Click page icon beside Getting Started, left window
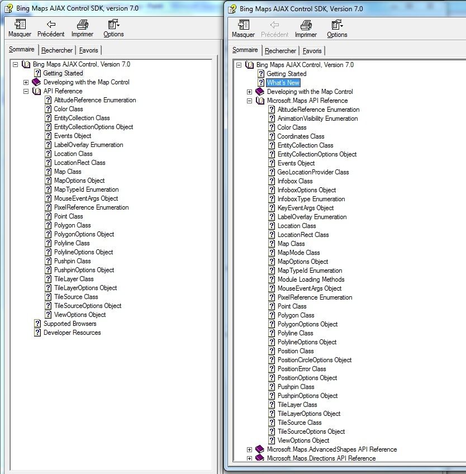Viewport: 466px width, 474px height. coord(37,73)
